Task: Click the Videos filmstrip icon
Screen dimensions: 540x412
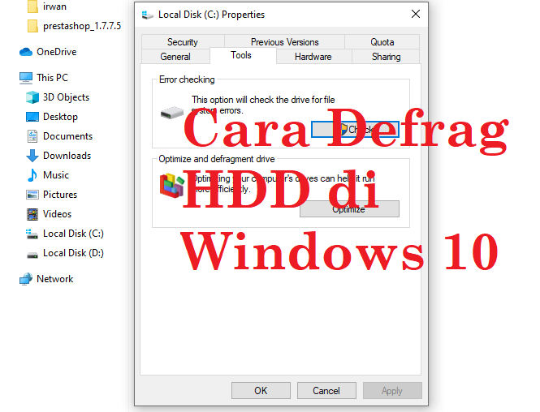Action: (32, 214)
